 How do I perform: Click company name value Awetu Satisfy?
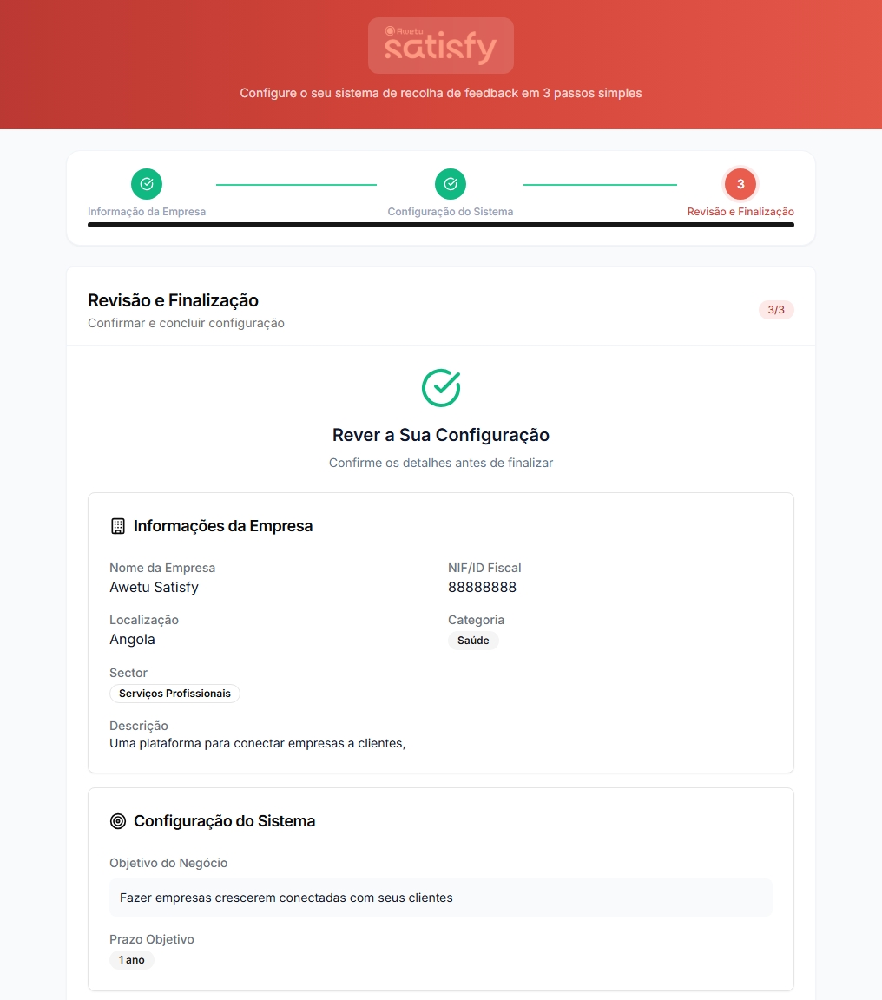(155, 588)
